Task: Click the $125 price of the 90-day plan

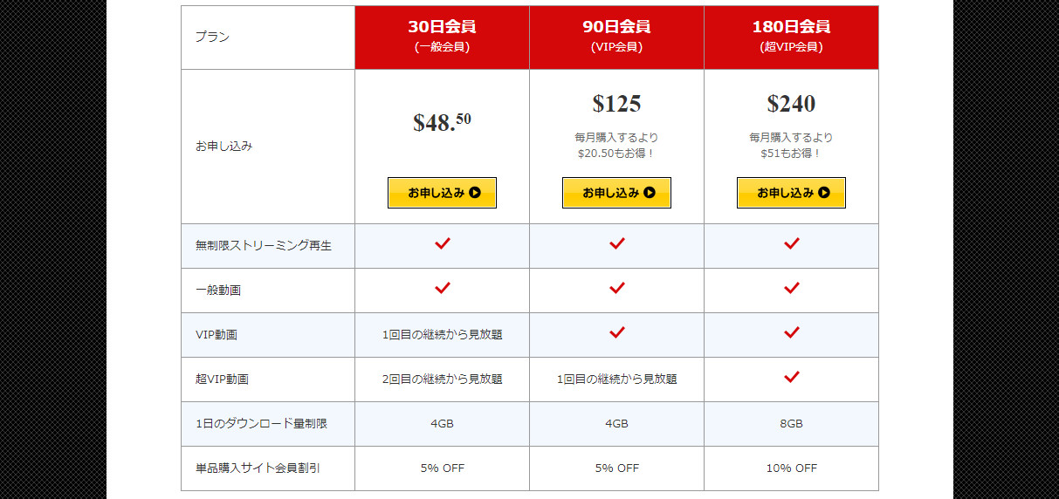Action: (x=616, y=104)
